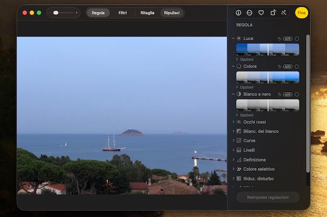Expand the Riduz. disturbo section
Screen dimensions: 327x217
pyautogui.click(x=233, y=178)
